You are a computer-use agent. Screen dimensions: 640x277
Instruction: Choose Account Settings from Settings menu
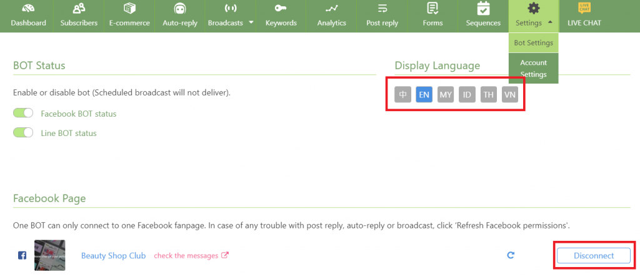pyautogui.click(x=534, y=69)
